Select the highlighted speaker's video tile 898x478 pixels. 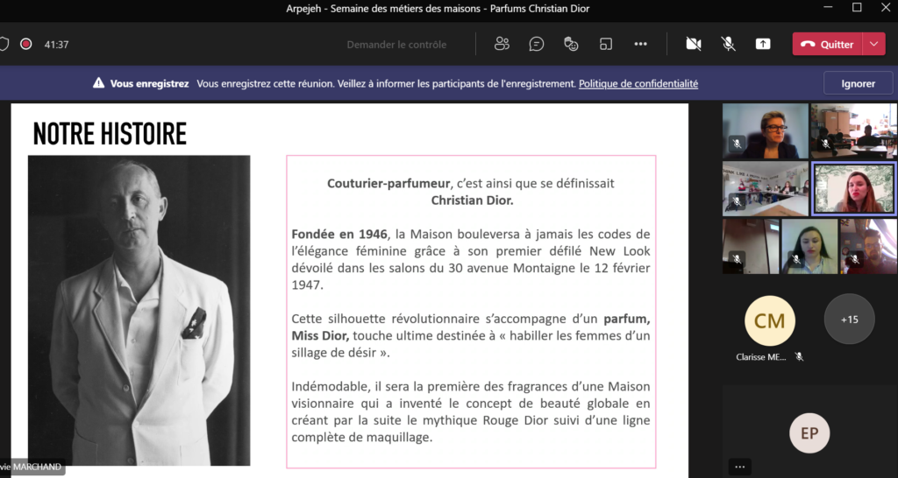853,189
